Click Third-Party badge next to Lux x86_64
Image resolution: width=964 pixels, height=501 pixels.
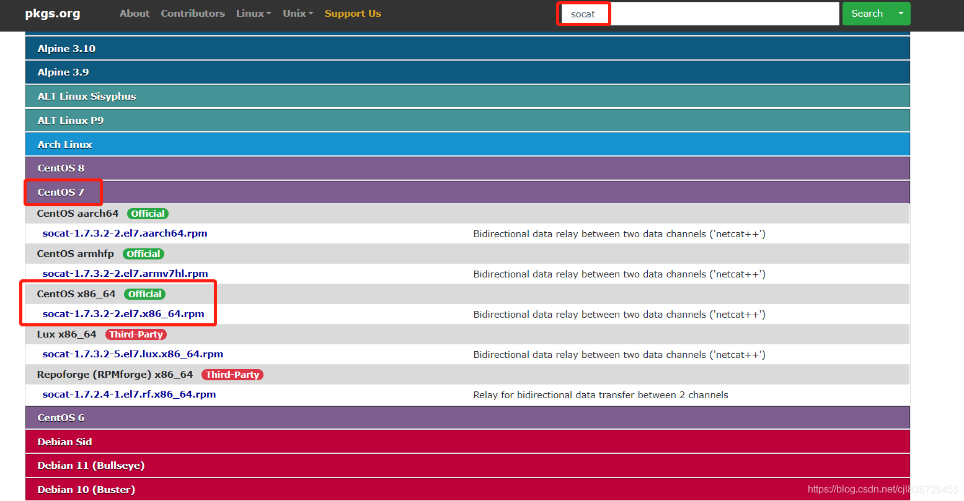(x=136, y=334)
